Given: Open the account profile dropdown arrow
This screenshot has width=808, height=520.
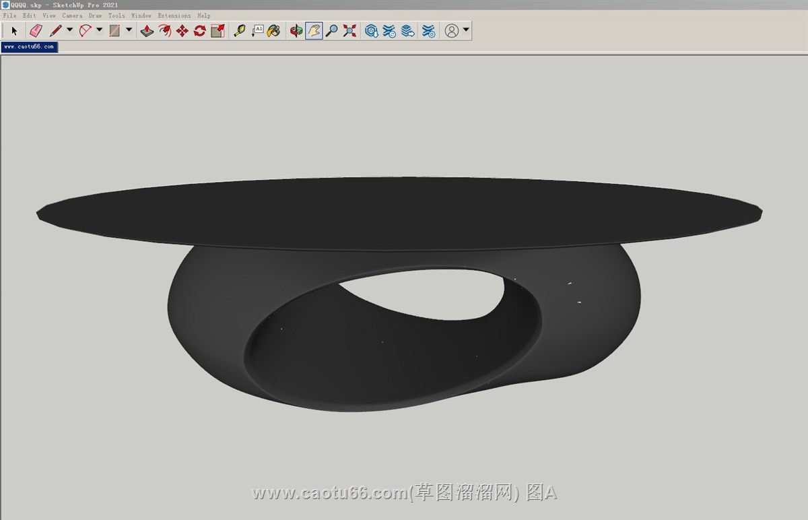Looking at the screenshot, I should [466, 30].
